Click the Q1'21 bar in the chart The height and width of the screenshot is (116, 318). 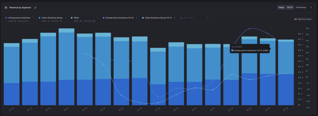click(x=11, y=74)
